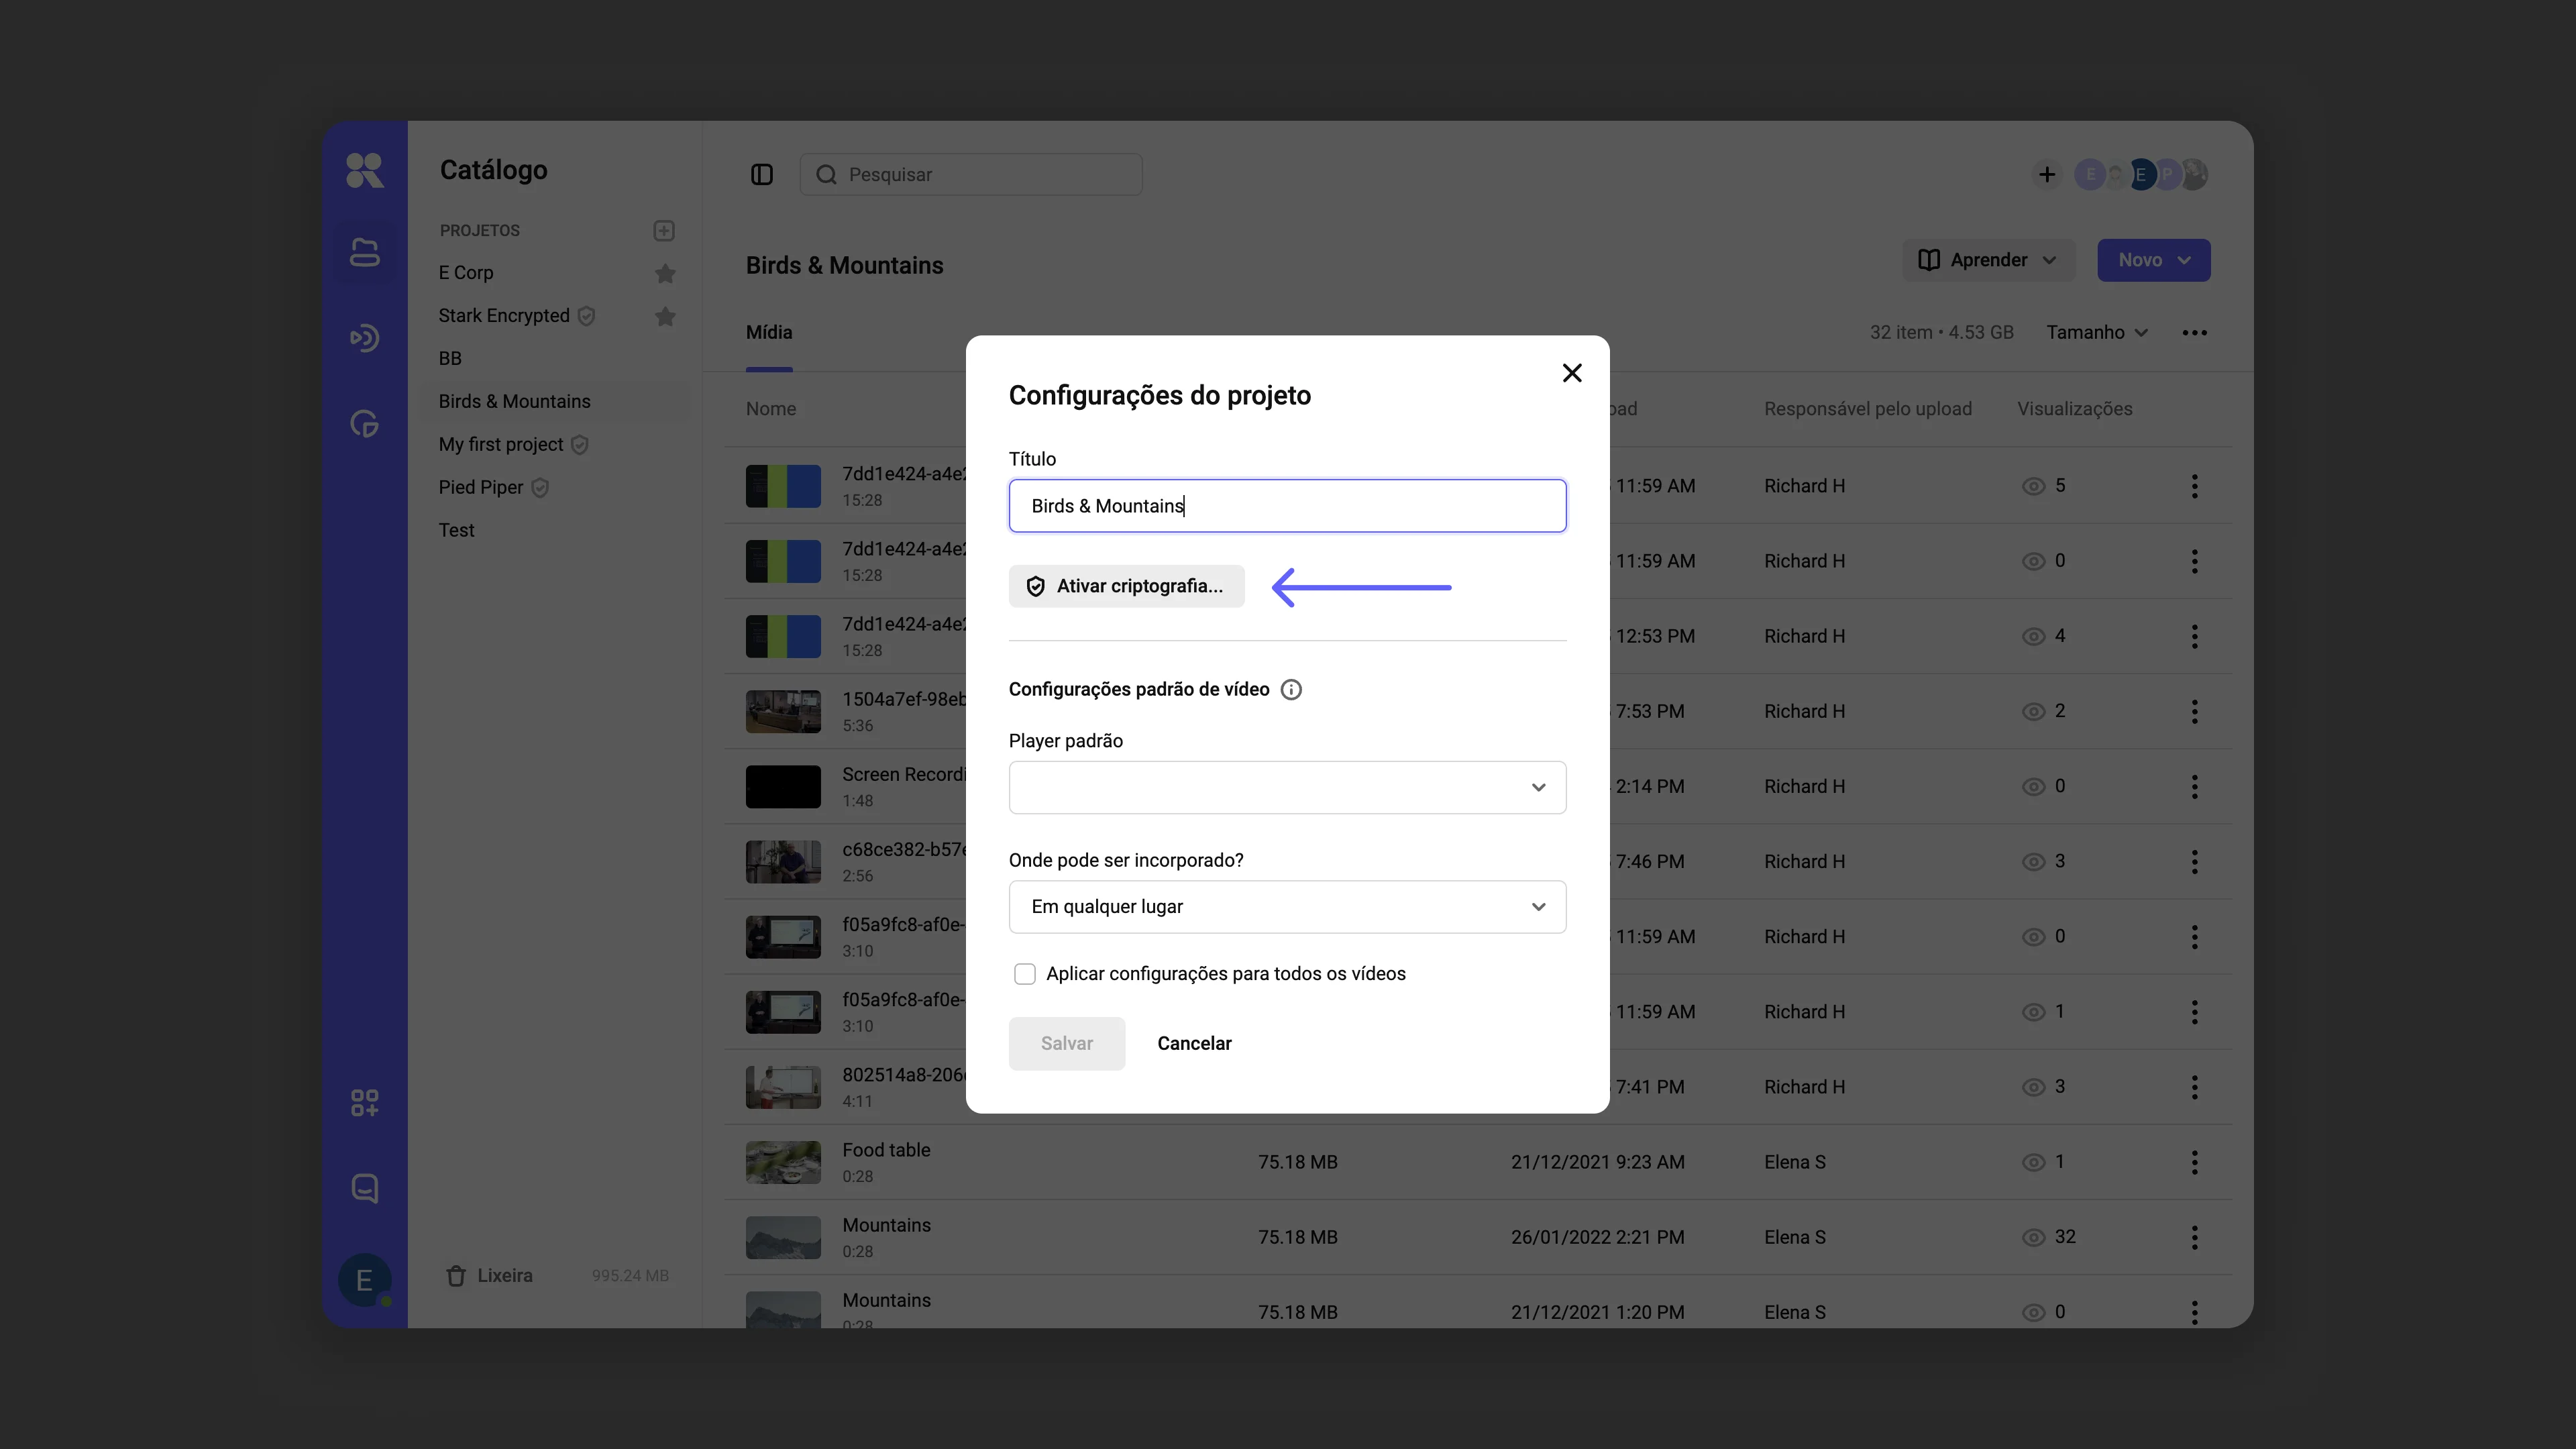Viewport: 2576px width, 1449px height.
Task: Click views eye icon showing 32 views
Action: coord(2033,1237)
